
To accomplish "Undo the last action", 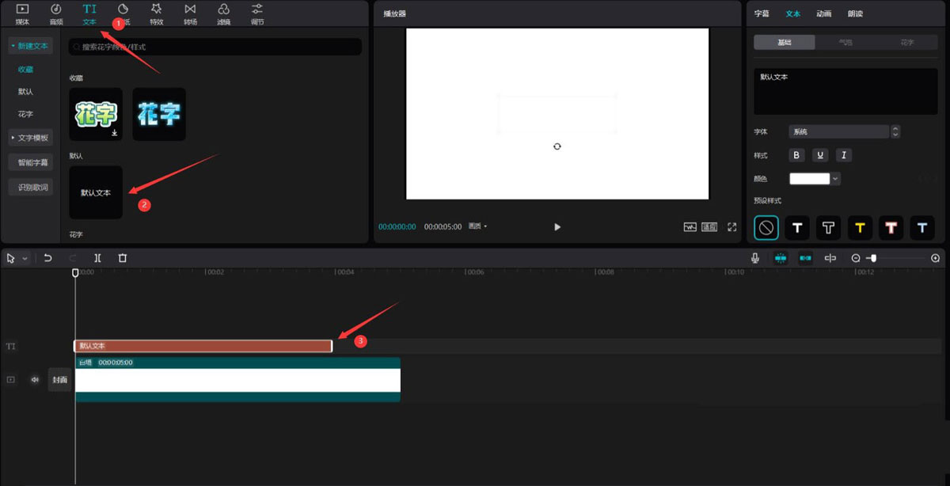I will pos(48,258).
